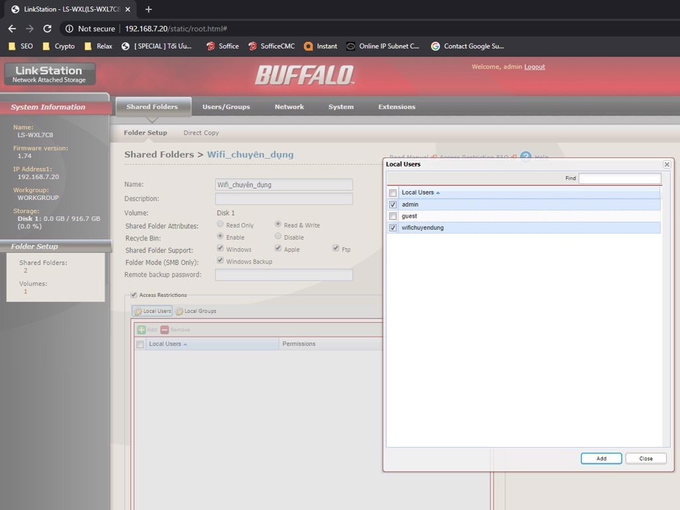Click the Close button in dialog
Screen dimensions: 680x510
(645, 458)
